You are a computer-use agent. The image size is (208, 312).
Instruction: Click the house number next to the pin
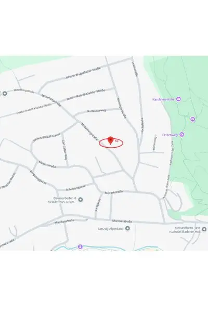(117, 141)
